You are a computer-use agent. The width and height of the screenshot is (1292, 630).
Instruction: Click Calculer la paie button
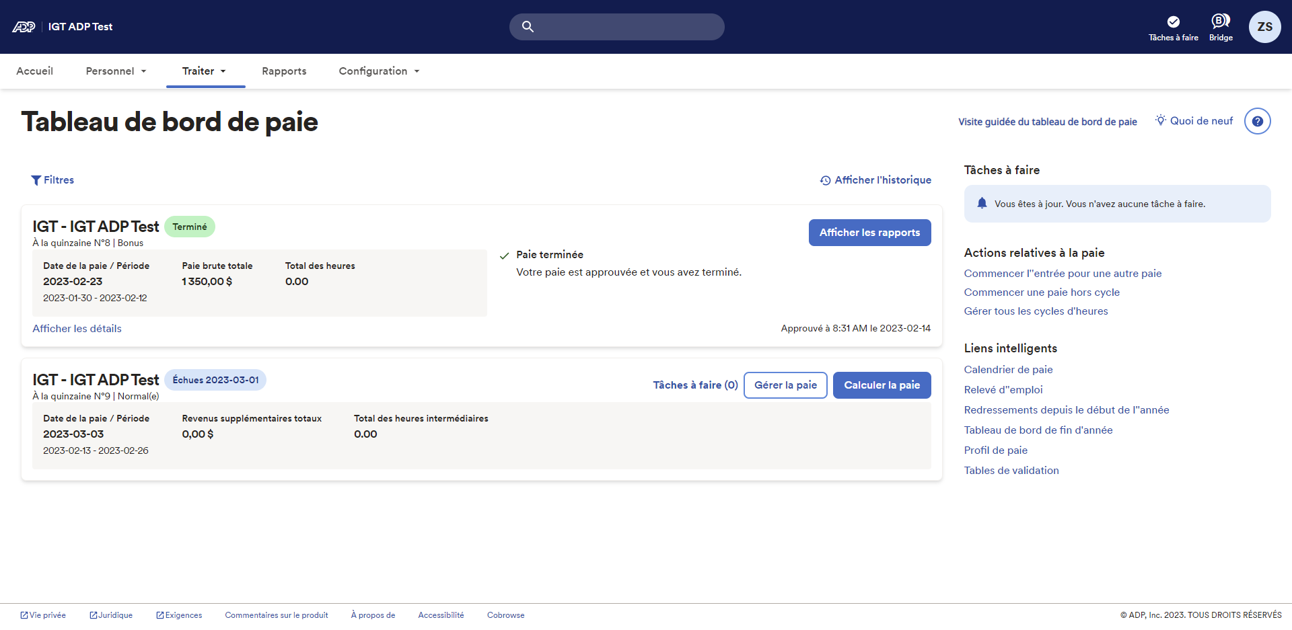tap(882, 385)
